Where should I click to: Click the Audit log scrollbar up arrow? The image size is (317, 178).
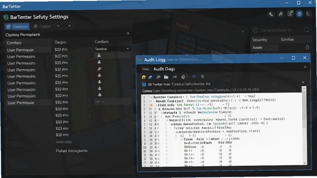pyautogui.click(x=304, y=88)
